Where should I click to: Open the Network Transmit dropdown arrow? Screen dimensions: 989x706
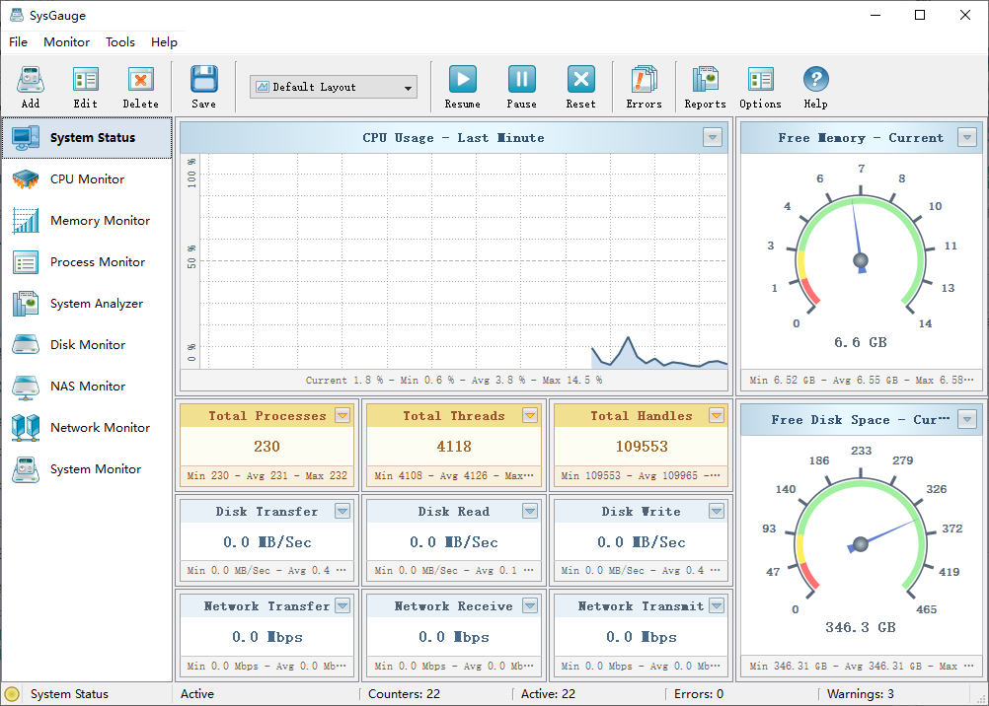[x=716, y=605]
